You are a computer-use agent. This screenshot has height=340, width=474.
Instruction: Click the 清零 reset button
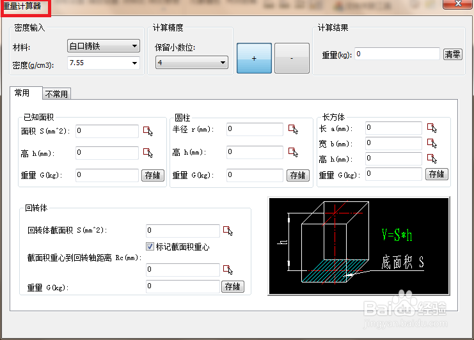click(452, 54)
